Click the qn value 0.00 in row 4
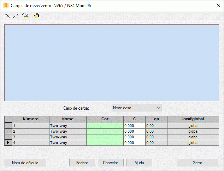 156,143
